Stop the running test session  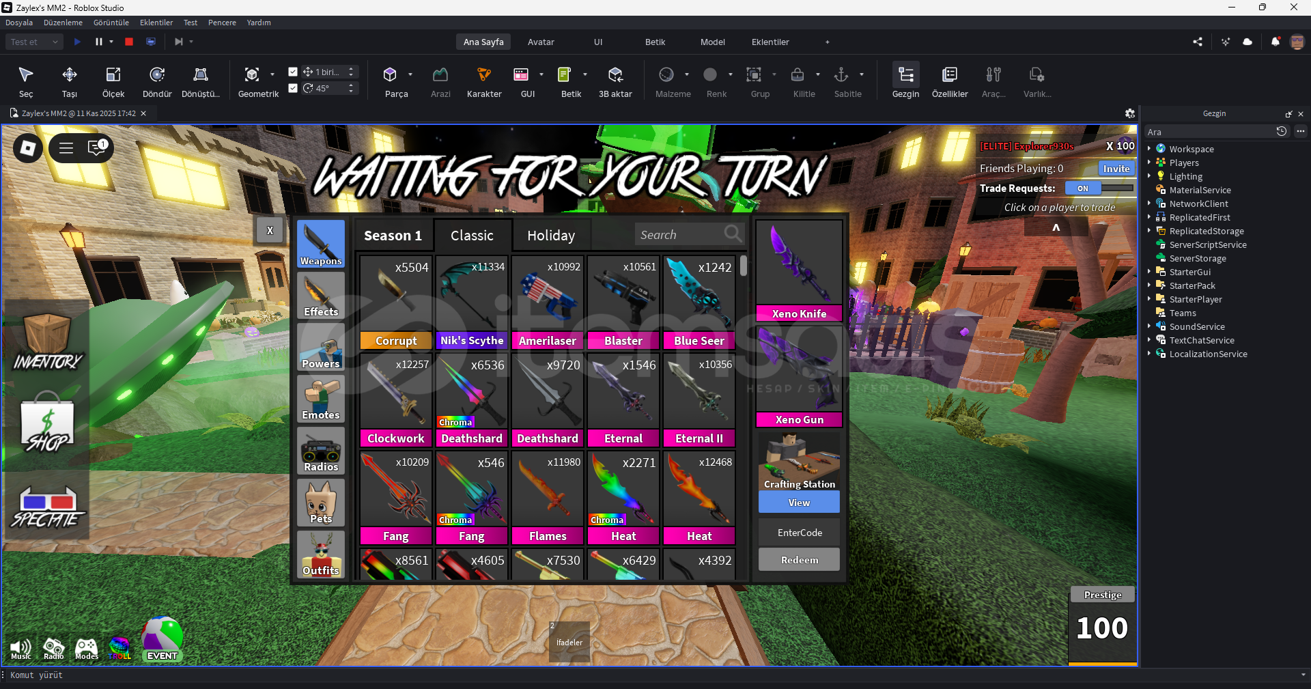point(129,42)
